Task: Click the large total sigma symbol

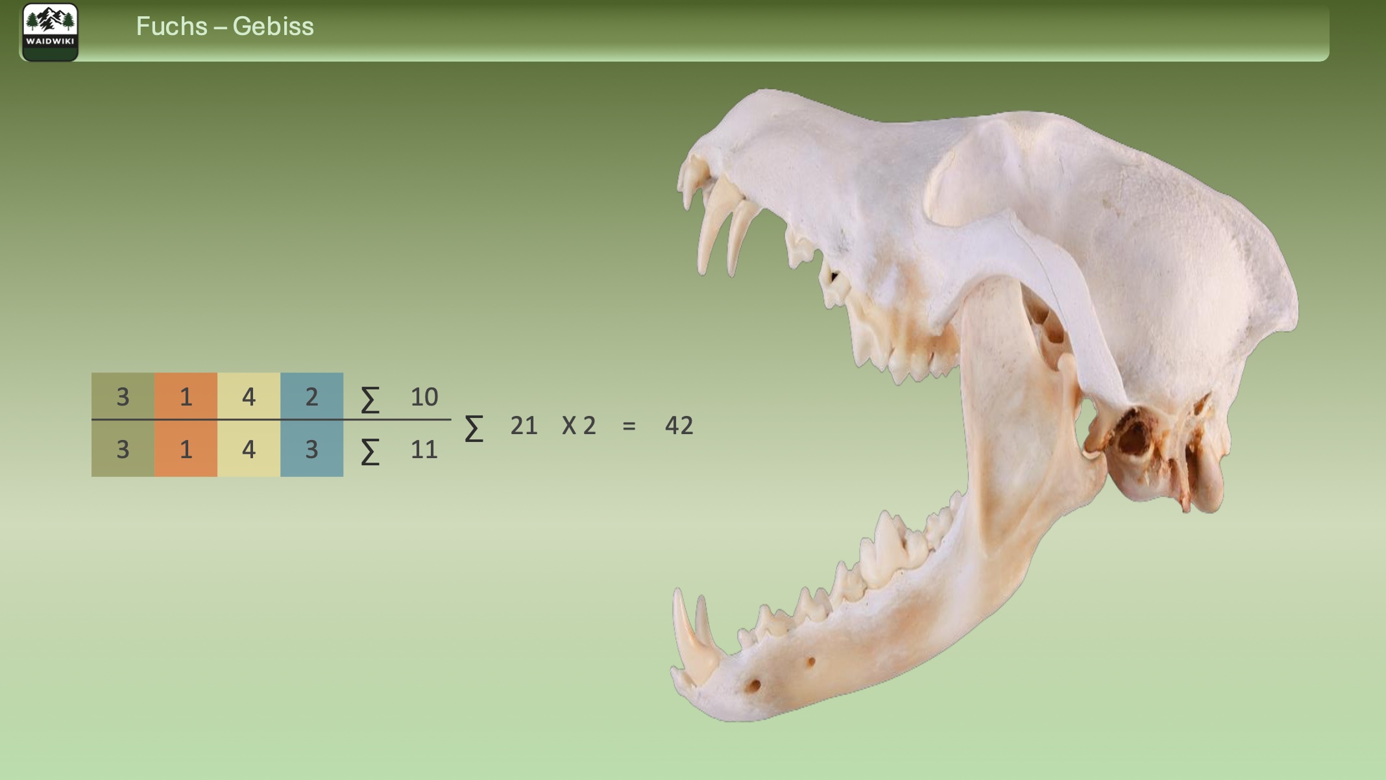Action: (474, 428)
